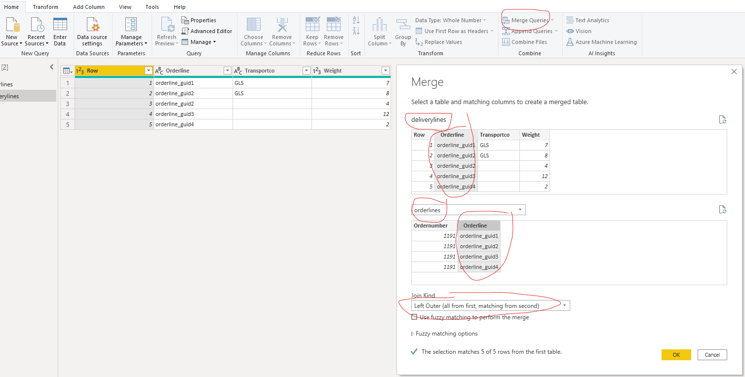Sort ascending with the A-Z icon
Image resolution: width=745 pixels, height=377 pixels.
(356, 20)
